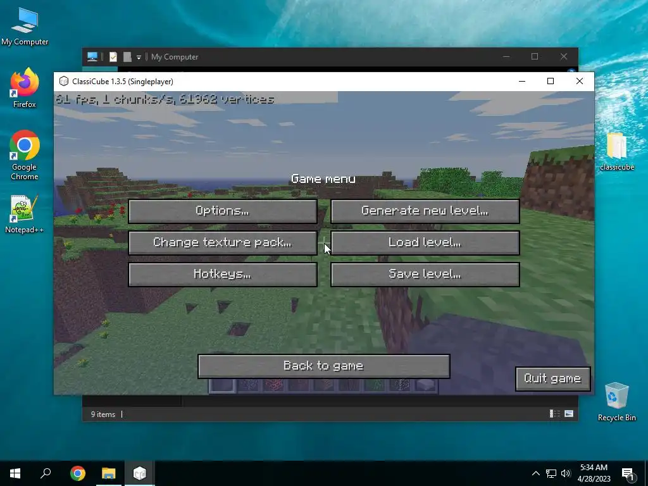Maximize the My Computer window
Viewport: 648px width, 486px height.
[535, 56]
